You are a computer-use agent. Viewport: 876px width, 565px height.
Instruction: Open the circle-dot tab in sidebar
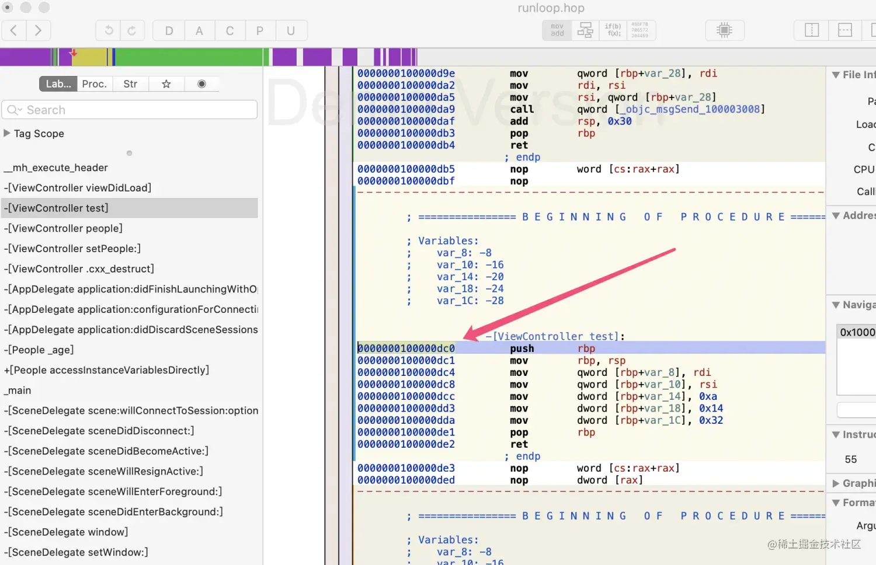(201, 84)
